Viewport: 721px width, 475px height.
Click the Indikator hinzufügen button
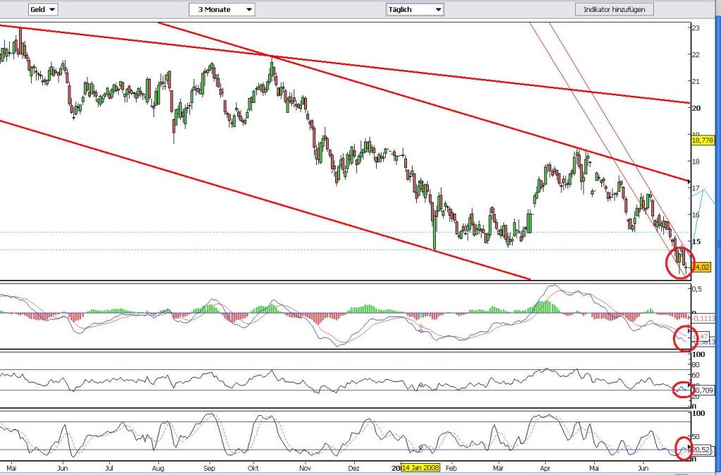(x=614, y=9)
